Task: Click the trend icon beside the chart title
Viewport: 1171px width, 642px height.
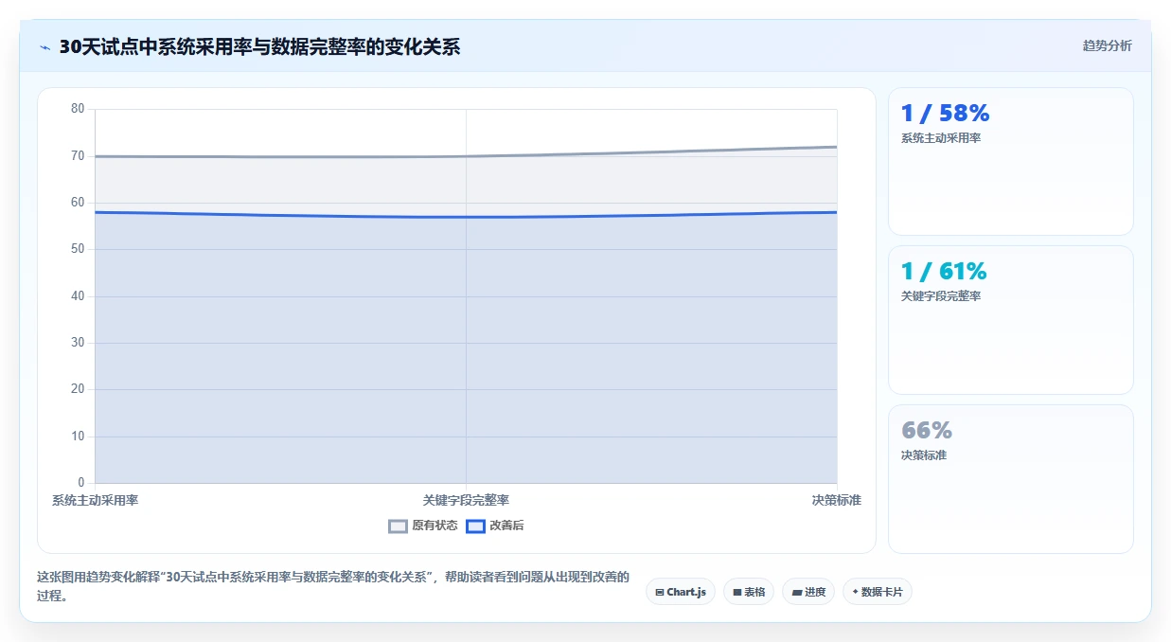Action: click(x=44, y=47)
